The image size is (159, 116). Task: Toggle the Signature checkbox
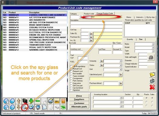coord(71,90)
